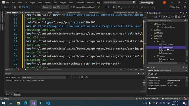Switch to _Layout.cshtml editor tab

click(x=53, y=12)
